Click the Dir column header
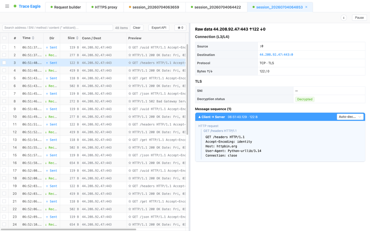Image resolution: width=370 pixels, height=231 pixels. coord(52,38)
